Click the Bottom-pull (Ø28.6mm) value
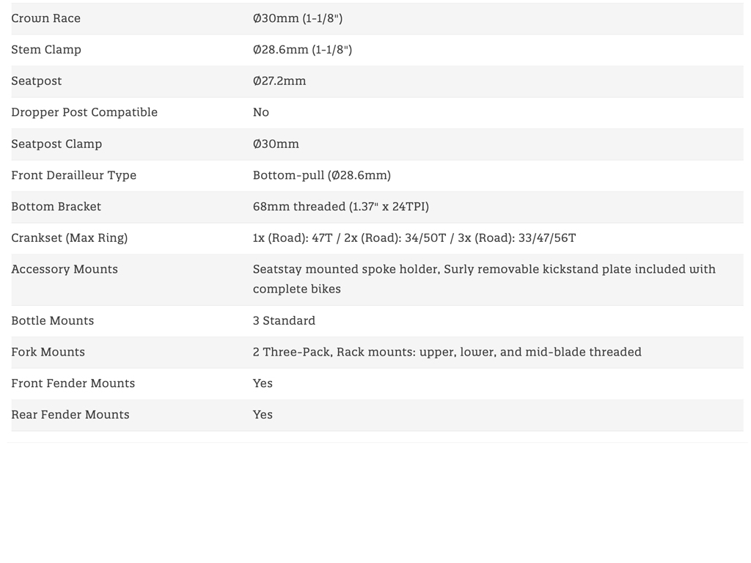This screenshot has width=751, height=563. 322,175
